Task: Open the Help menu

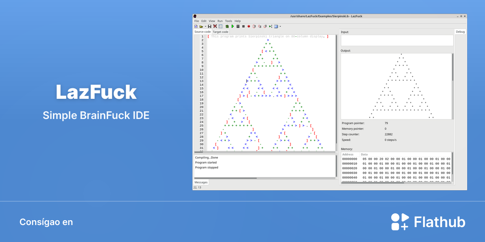Action: click(238, 21)
